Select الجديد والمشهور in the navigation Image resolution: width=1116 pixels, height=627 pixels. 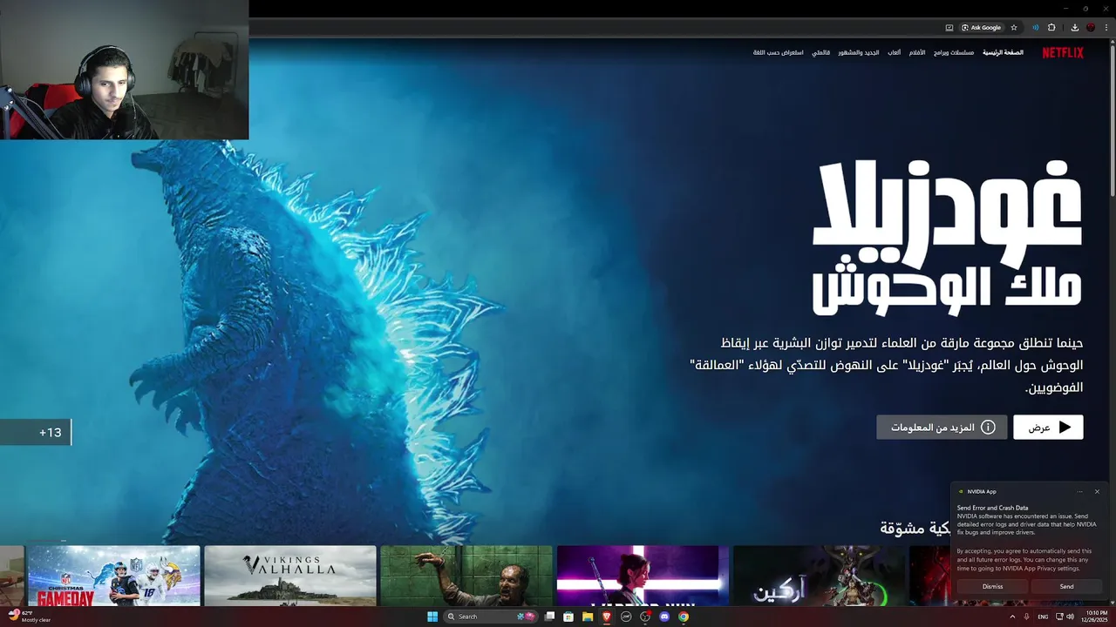point(859,52)
